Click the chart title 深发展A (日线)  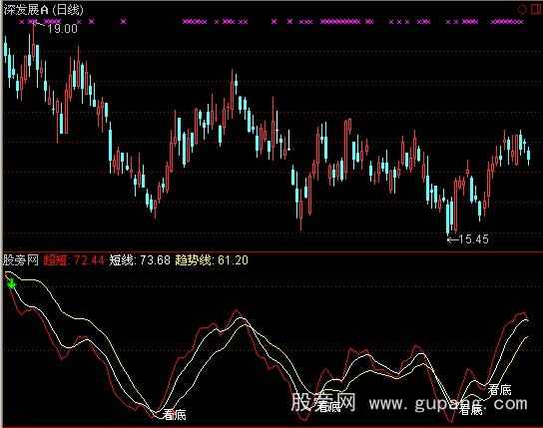(44, 9)
